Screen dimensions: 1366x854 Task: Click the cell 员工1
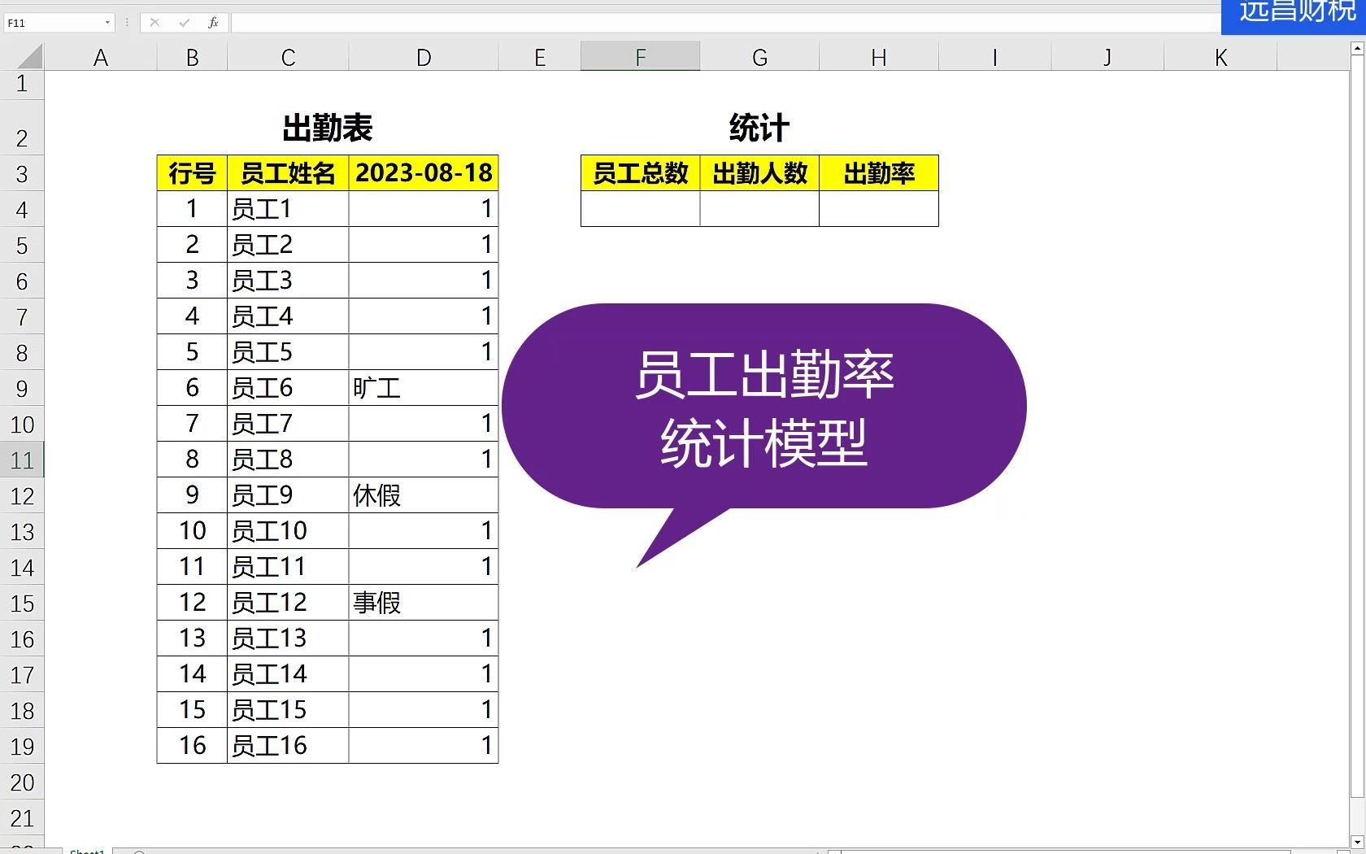[x=288, y=209]
